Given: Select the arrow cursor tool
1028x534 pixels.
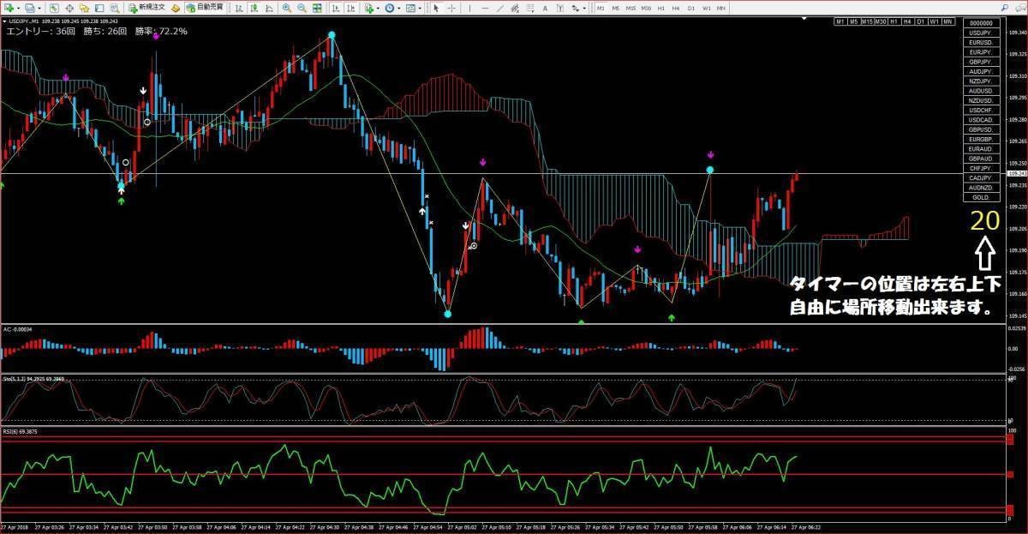Looking at the screenshot, I should point(436,8).
